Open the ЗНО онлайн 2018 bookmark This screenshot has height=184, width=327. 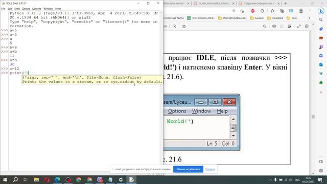(201, 18)
